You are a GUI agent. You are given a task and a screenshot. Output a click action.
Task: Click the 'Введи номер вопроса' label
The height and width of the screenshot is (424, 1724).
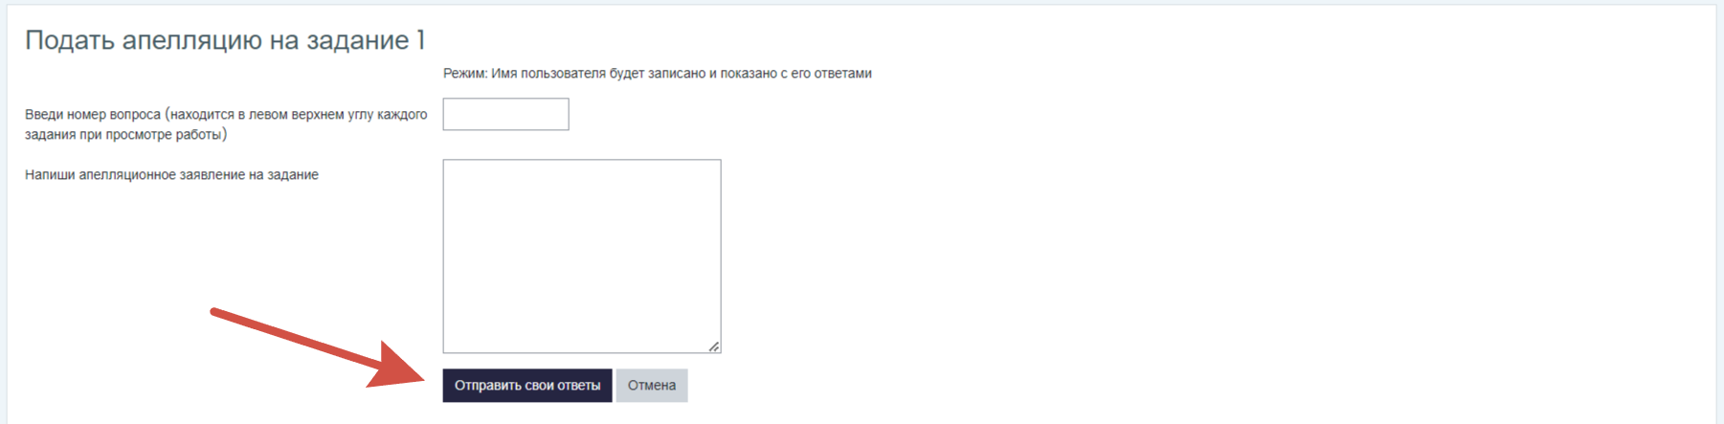[x=226, y=124]
